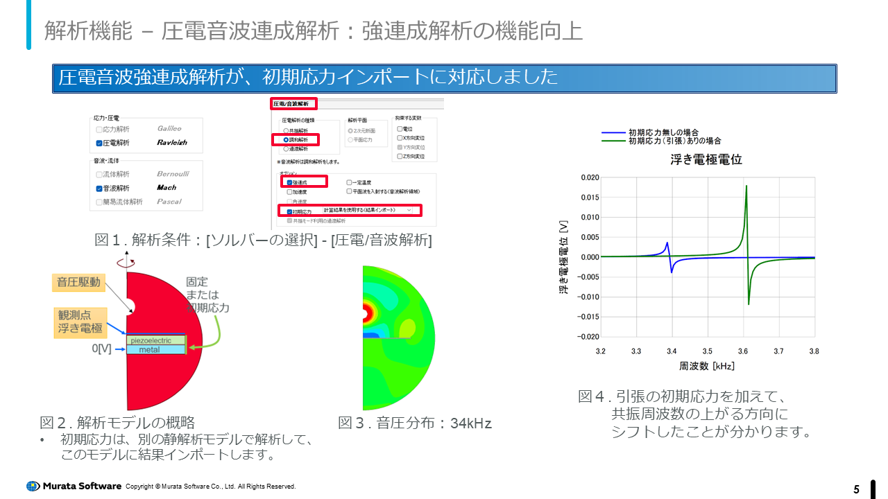This screenshot has width=888, height=499.
Task: Uncheck the 圧電解析 (Rayleigh) checkbox
Action: pyautogui.click(x=99, y=143)
